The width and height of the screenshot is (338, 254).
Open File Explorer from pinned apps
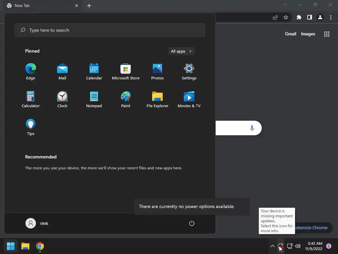point(157,100)
